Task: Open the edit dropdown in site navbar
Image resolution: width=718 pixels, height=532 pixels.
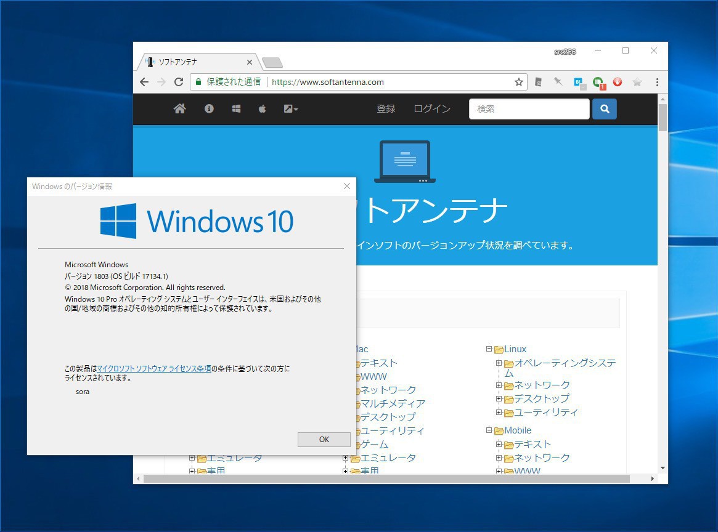Action: [x=291, y=109]
